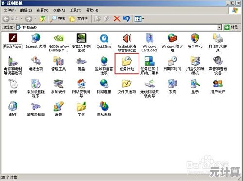The height and width of the screenshot is (181, 243).
Task: Expand the address bar dropdown arrow
Action: pyautogui.click(x=219, y=27)
